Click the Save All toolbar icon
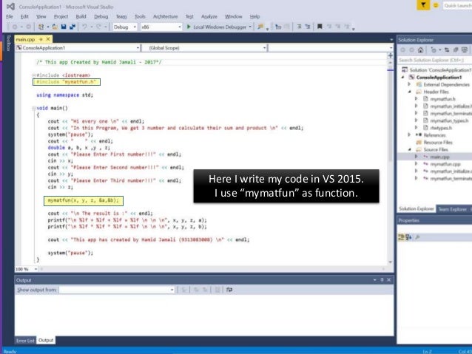The height and width of the screenshot is (354, 472). pos(73,27)
